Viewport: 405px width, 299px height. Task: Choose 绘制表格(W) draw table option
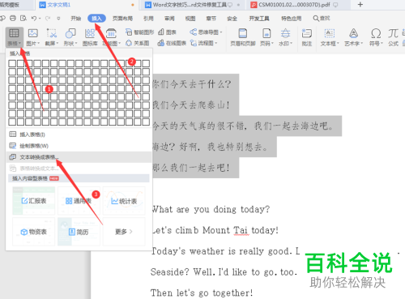pyautogui.click(x=79, y=146)
